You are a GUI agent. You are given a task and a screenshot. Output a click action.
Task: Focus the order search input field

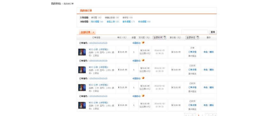[195, 32]
